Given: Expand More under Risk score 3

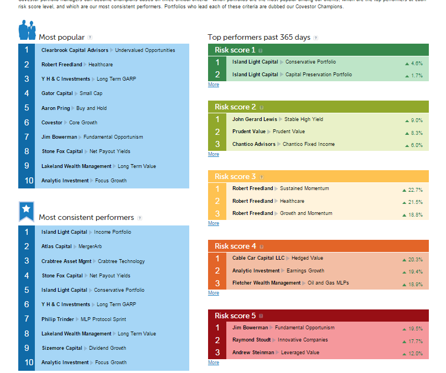Looking at the screenshot, I should [214, 223].
